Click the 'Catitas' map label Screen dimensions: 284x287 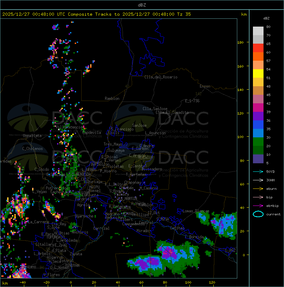pos(177,228)
